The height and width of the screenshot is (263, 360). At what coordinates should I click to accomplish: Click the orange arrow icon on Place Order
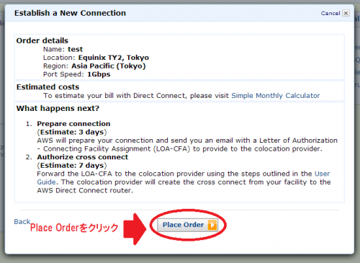pyautogui.click(x=212, y=225)
